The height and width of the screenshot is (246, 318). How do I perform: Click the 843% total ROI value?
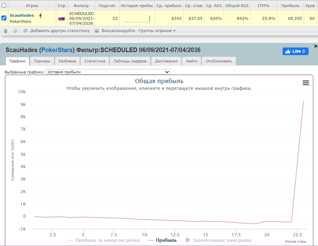[x=242, y=19]
